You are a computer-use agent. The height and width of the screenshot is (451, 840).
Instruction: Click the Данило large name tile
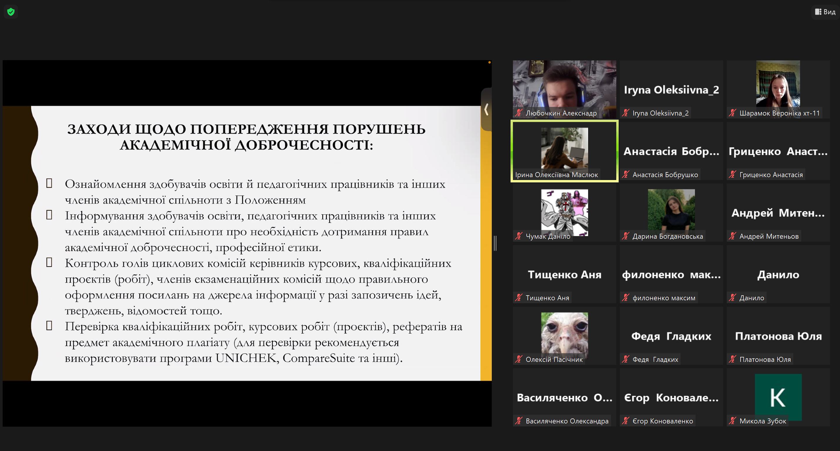778,274
